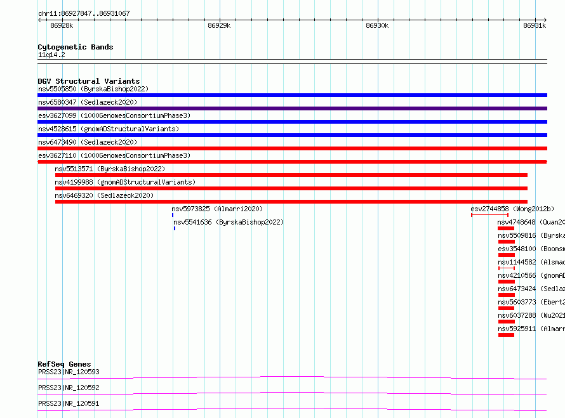565x418 pixels.
Task: Select the 11q14.2 cytogenetic band label
Action: [x=51, y=55]
